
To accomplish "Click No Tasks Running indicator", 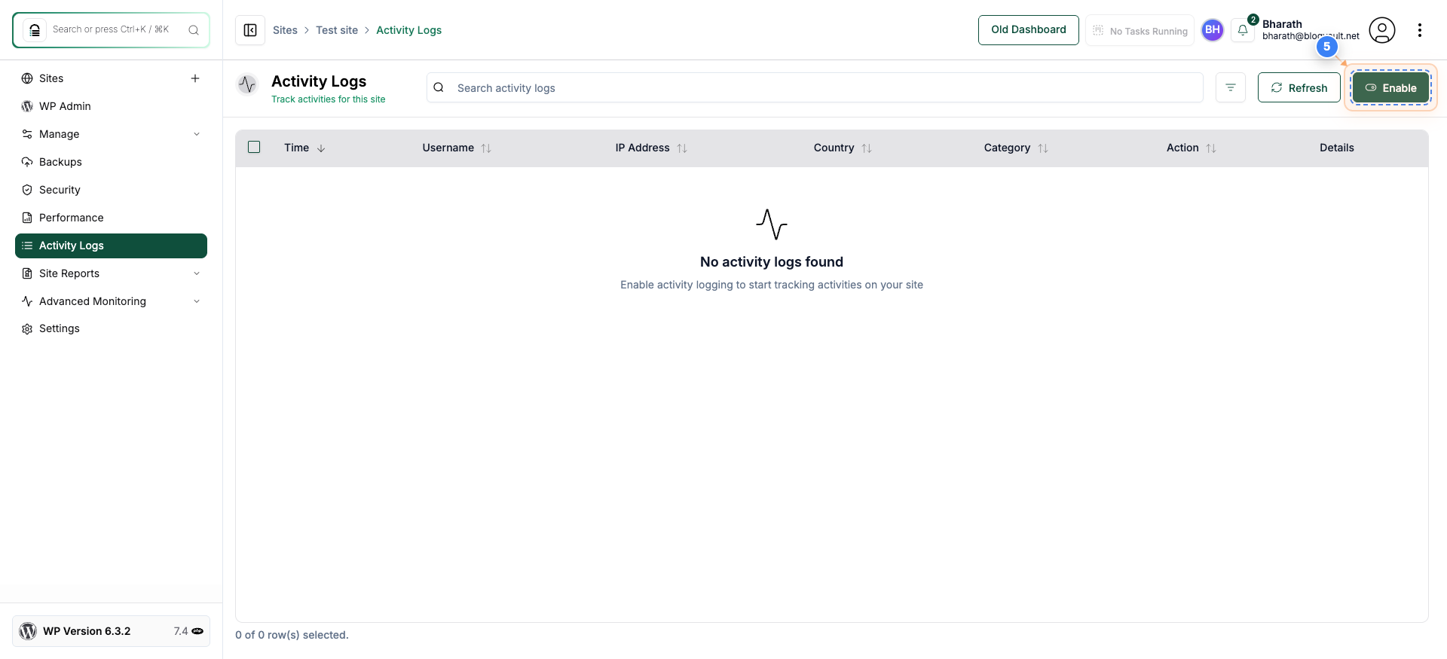I will click(x=1140, y=31).
